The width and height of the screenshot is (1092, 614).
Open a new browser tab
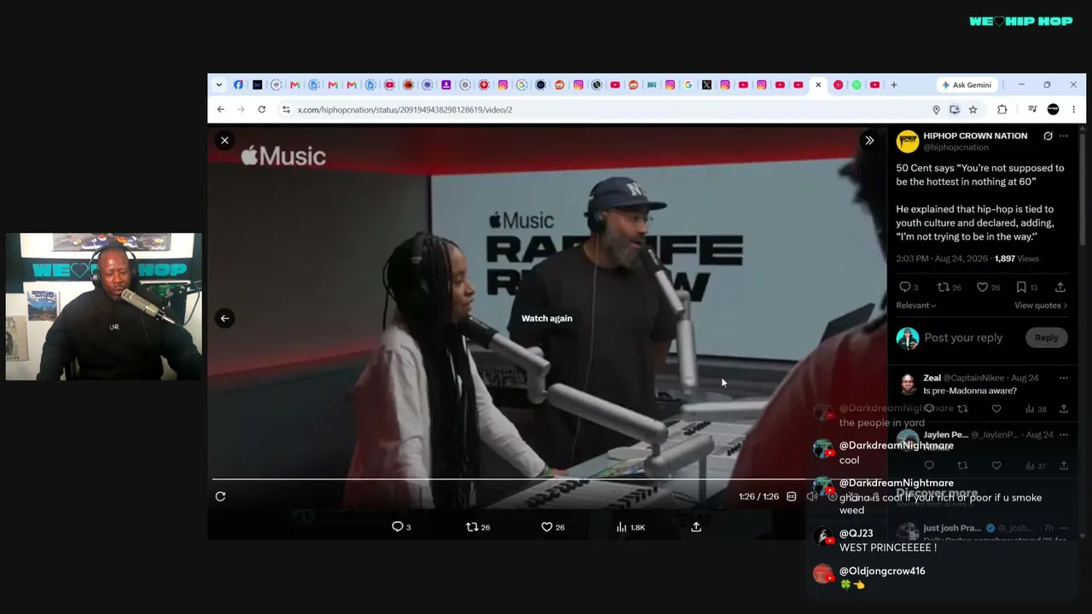click(893, 85)
